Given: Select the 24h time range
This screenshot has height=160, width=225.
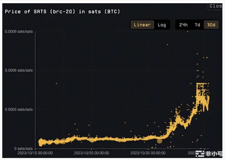Looking at the screenshot, I should (x=183, y=25).
